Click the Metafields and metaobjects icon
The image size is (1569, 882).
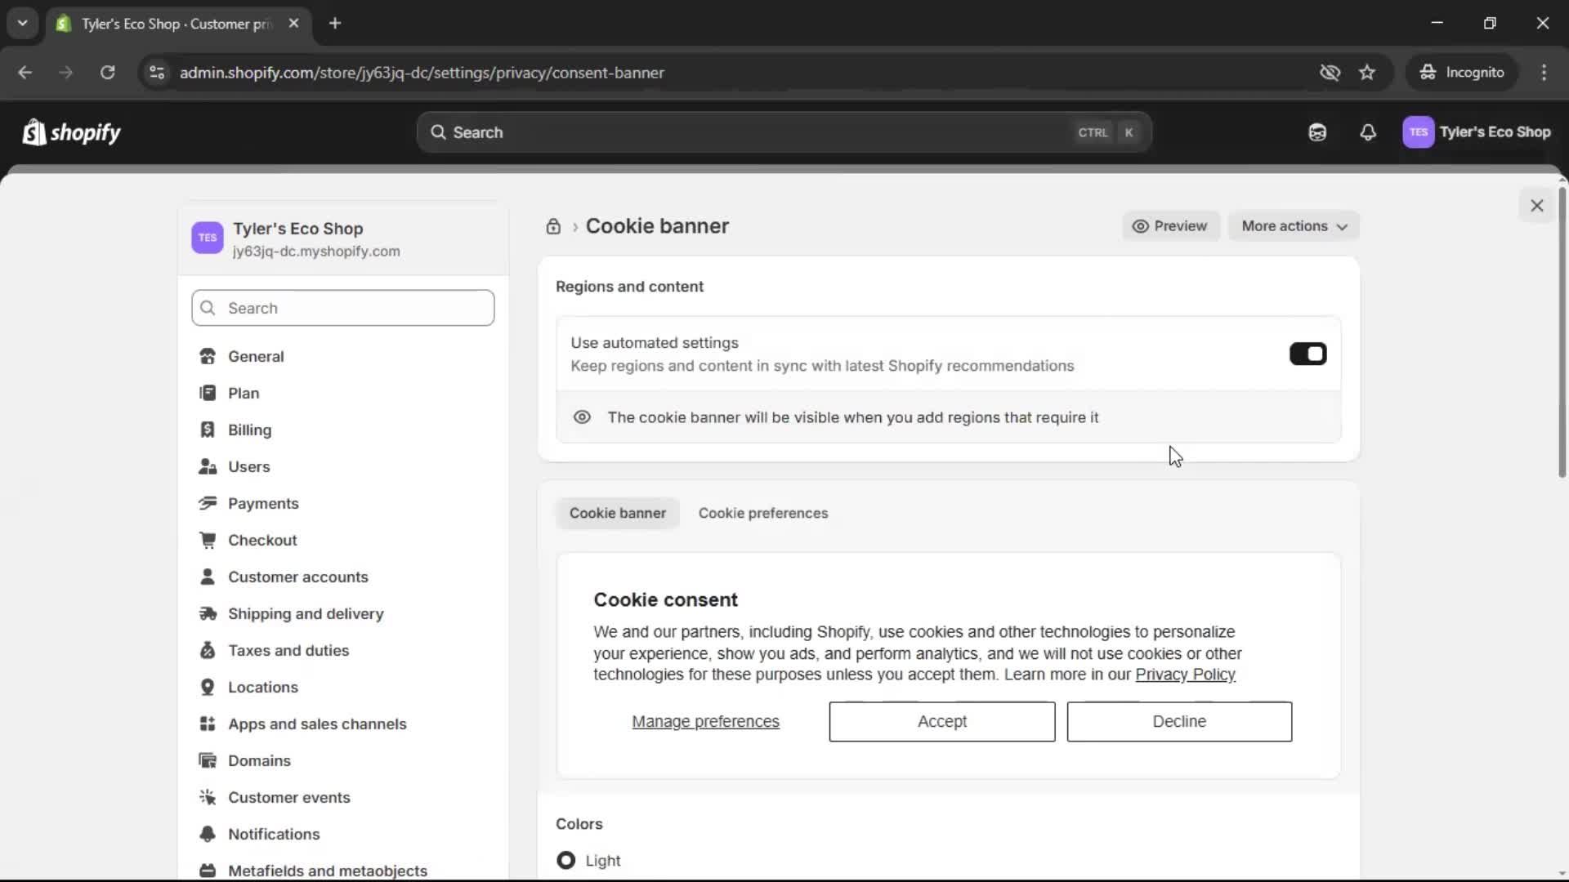[x=208, y=871]
